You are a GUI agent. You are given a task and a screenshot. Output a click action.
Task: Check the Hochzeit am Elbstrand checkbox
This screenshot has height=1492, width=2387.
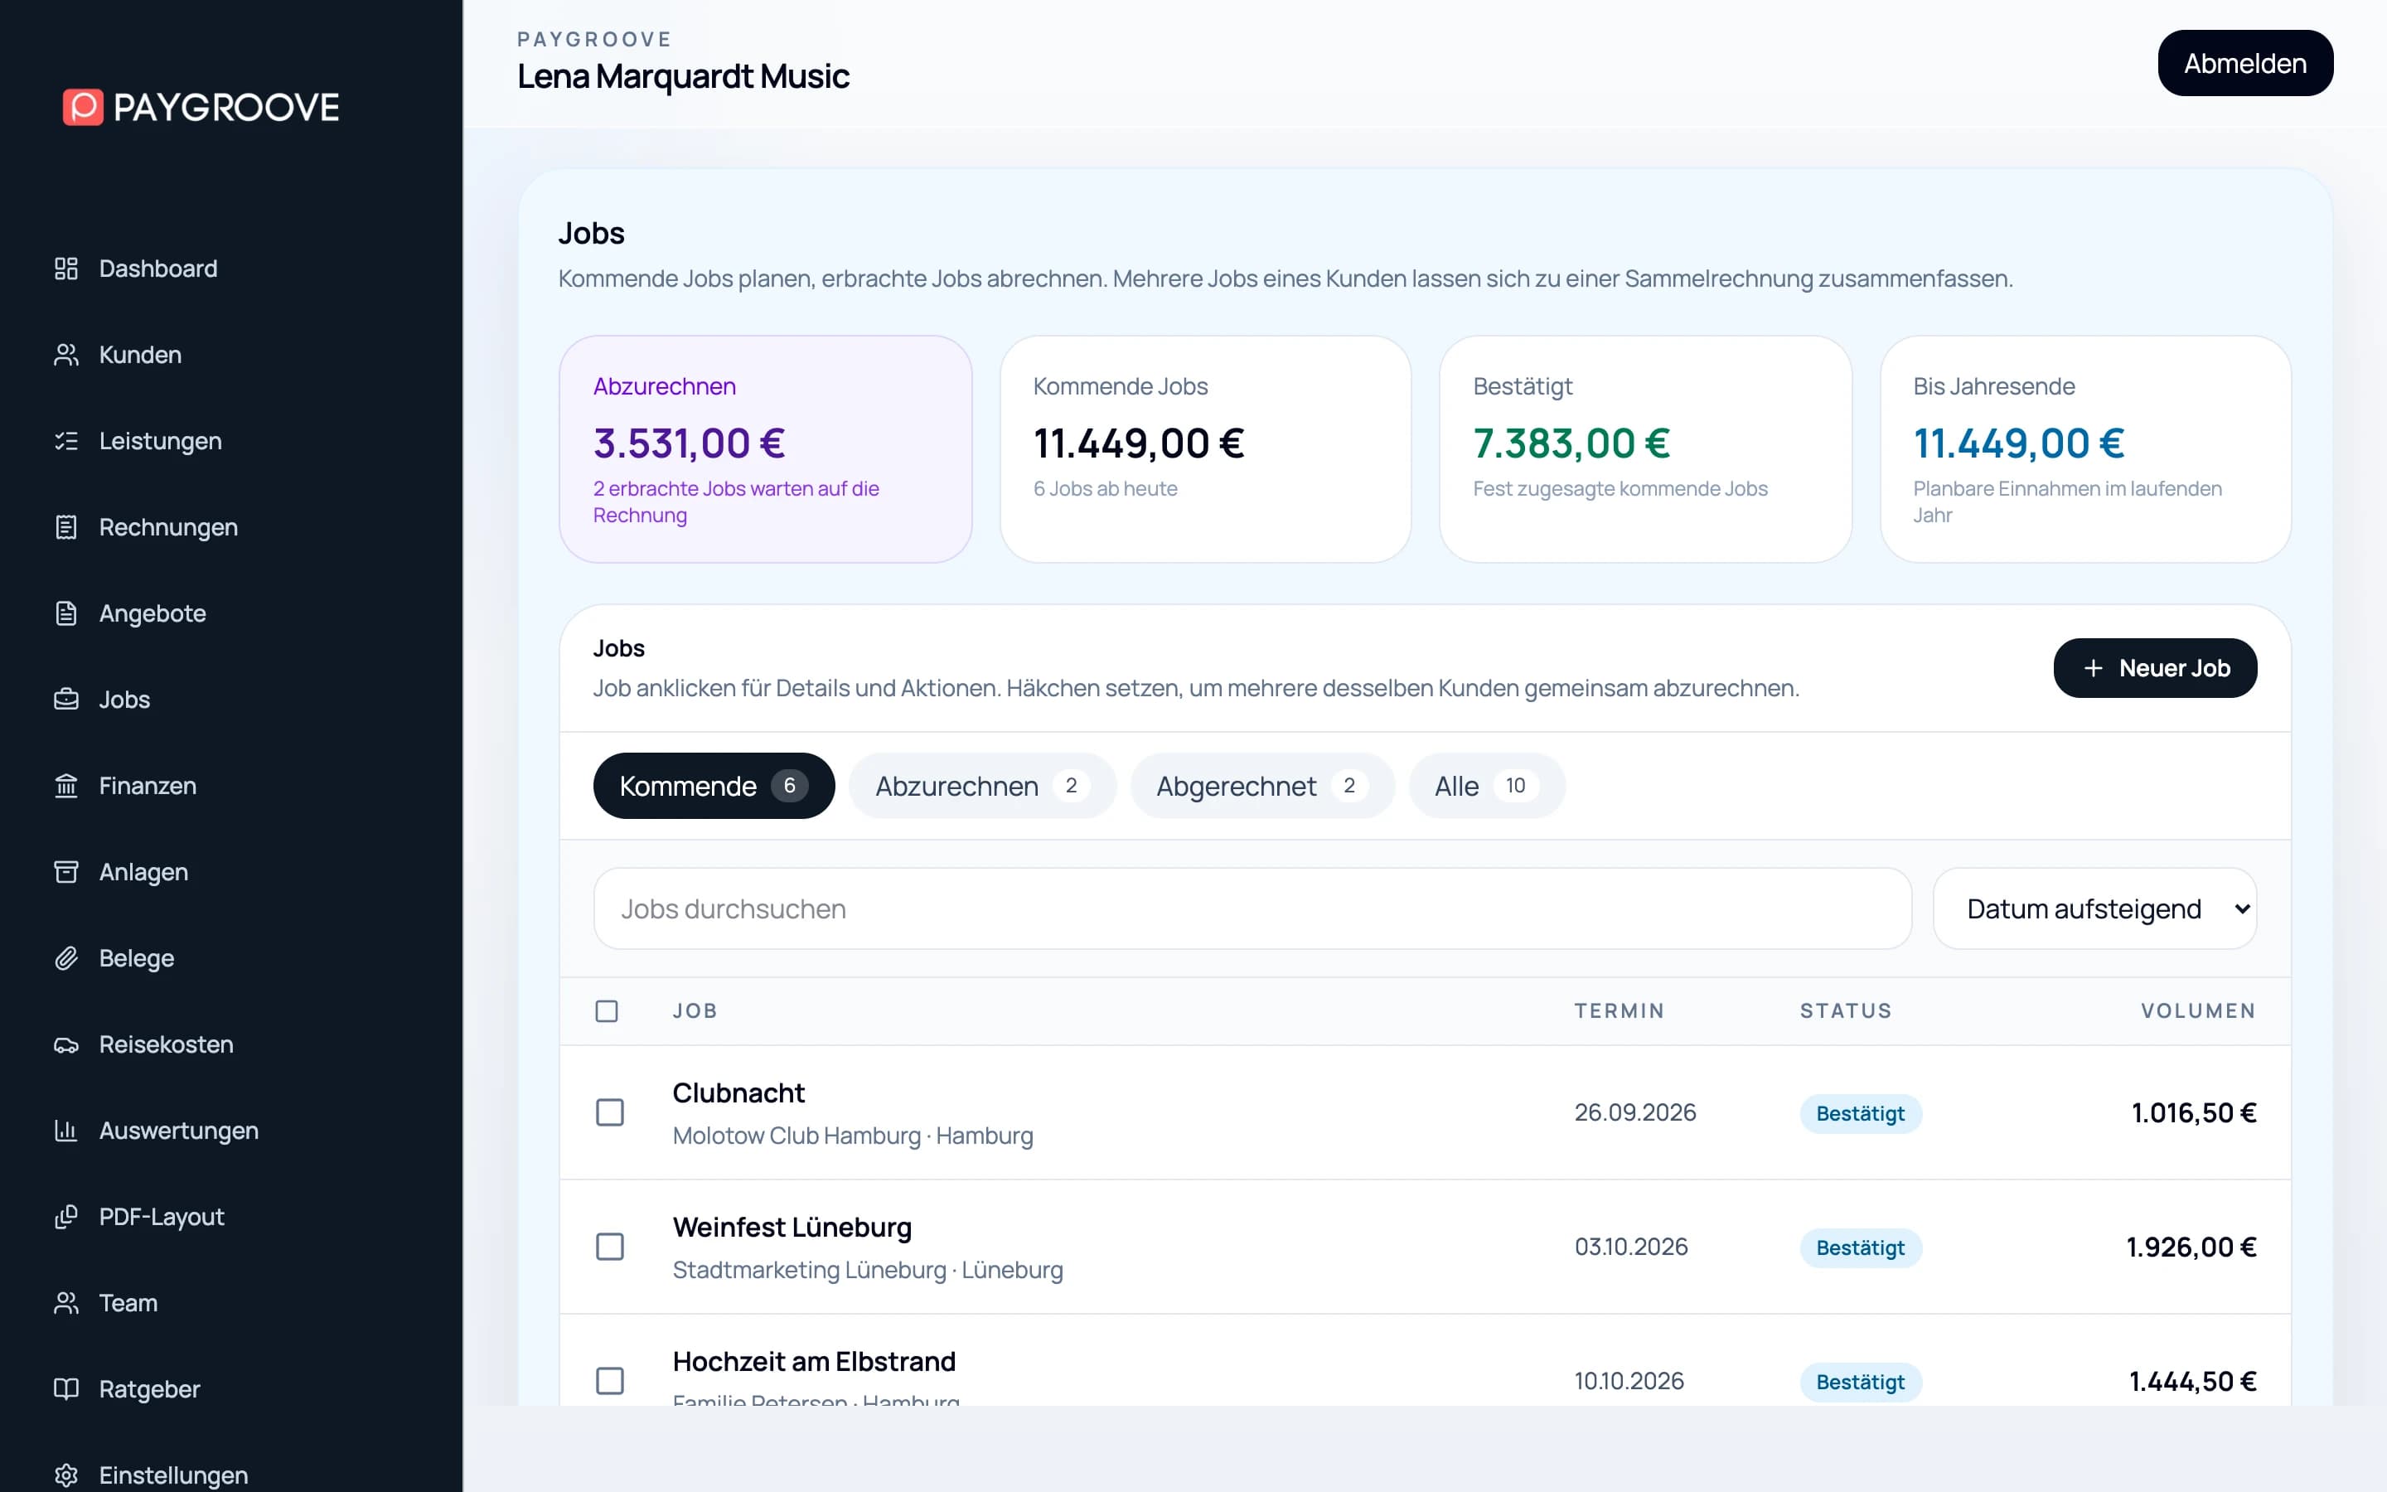[609, 1380]
